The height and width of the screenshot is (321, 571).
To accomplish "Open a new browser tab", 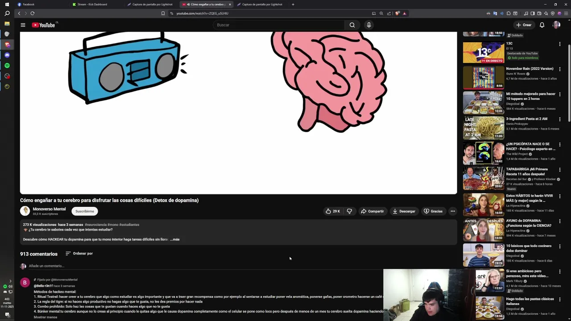I will pyautogui.click(x=293, y=4).
